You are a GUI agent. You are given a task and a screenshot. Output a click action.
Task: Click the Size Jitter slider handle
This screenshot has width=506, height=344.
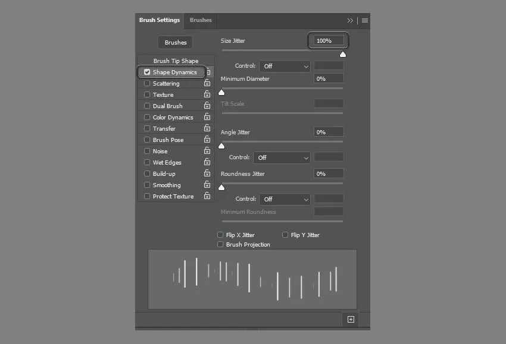pos(343,55)
